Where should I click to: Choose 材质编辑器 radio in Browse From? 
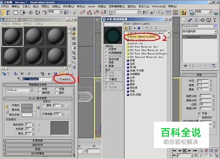(x=106, y=53)
